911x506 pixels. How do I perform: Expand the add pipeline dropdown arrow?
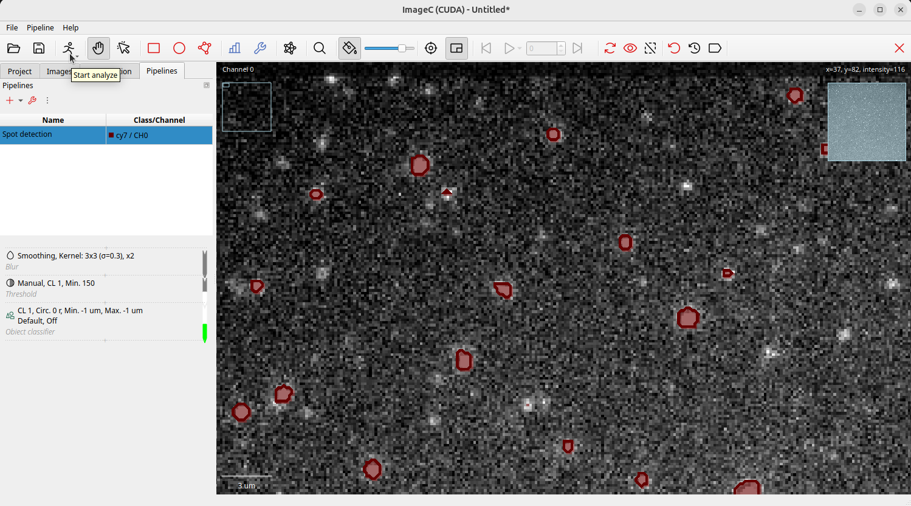coord(21,101)
